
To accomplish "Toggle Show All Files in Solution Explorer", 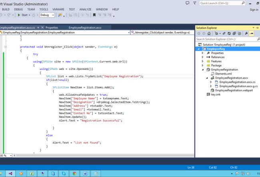I will tap(239, 34).
